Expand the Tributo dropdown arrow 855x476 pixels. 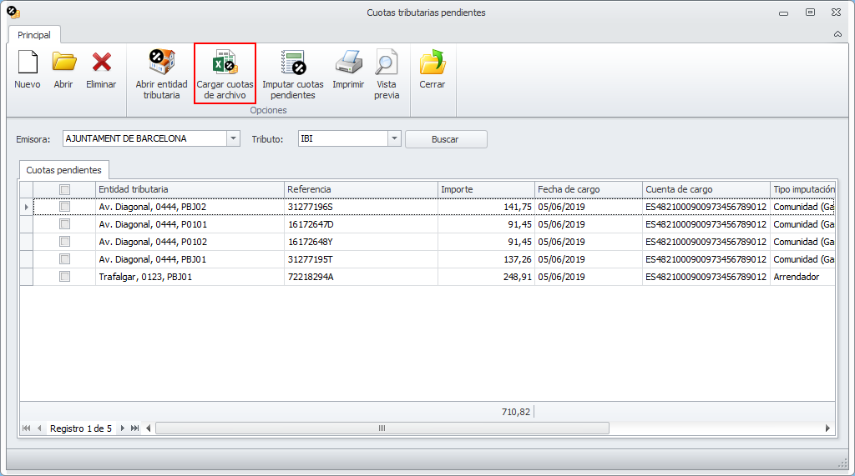pos(394,138)
